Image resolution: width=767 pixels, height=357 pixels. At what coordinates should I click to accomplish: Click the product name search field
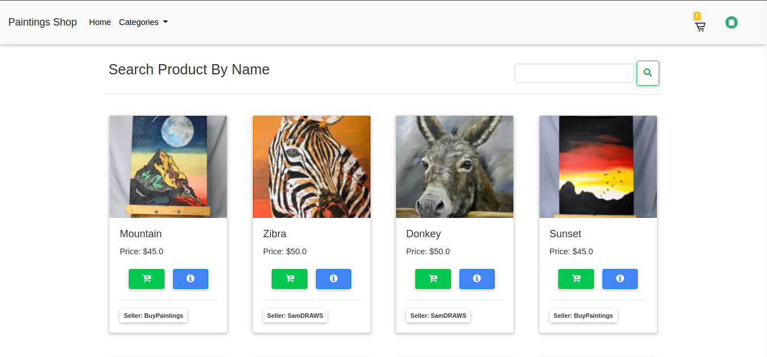(574, 73)
